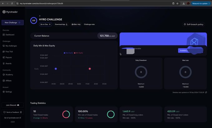
Task: Click the browser forward arrow
Action: (x=7, y=3)
